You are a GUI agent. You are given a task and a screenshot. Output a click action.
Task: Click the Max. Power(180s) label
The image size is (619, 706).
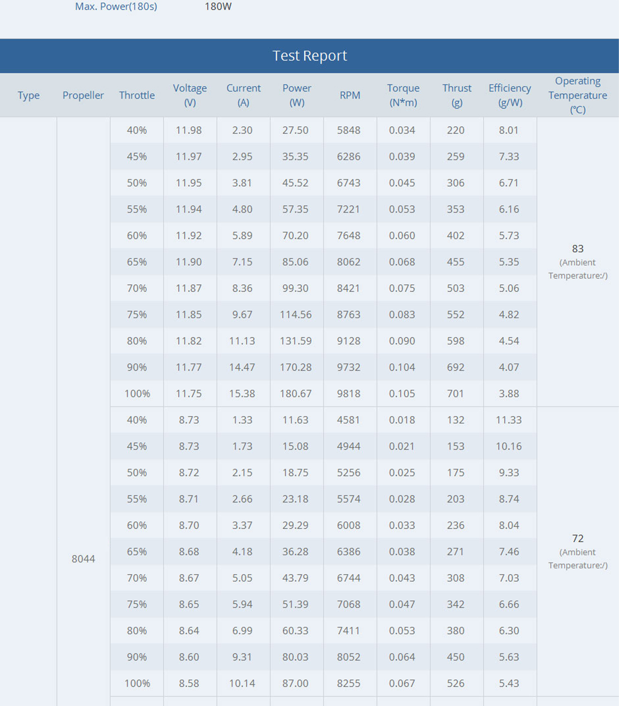[x=116, y=7]
